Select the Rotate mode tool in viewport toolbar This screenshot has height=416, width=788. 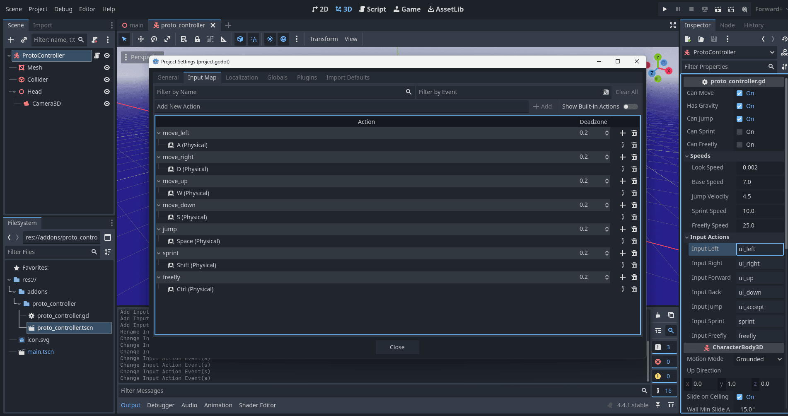click(x=154, y=39)
